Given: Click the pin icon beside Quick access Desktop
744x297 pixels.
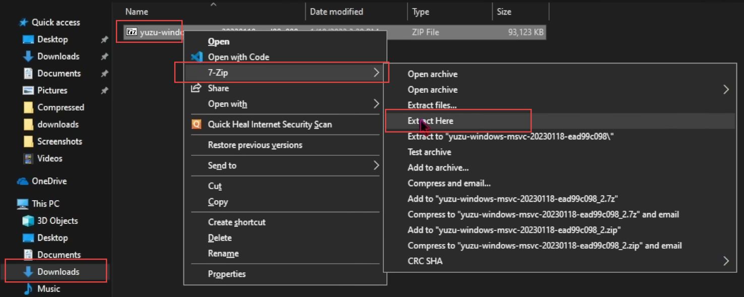Looking at the screenshot, I should (x=104, y=39).
